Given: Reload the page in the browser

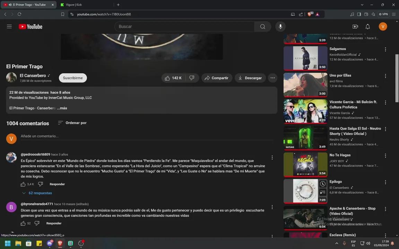Looking at the screenshot, I should (19, 14).
